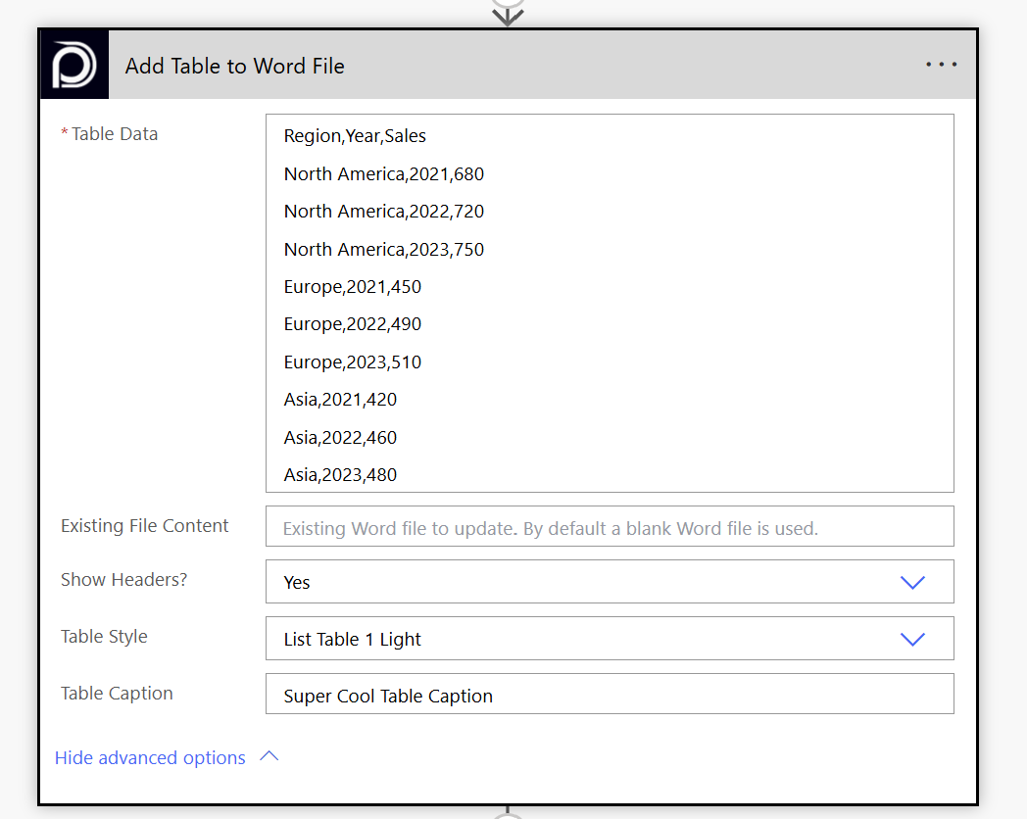Viewport: 1027px width, 819px height.
Task: Open the Show Headers field showing Yes
Action: click(x=588, y=582)
